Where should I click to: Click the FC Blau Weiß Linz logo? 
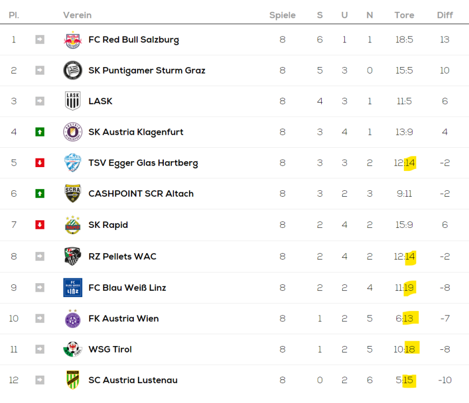click(x=73, y=287)
